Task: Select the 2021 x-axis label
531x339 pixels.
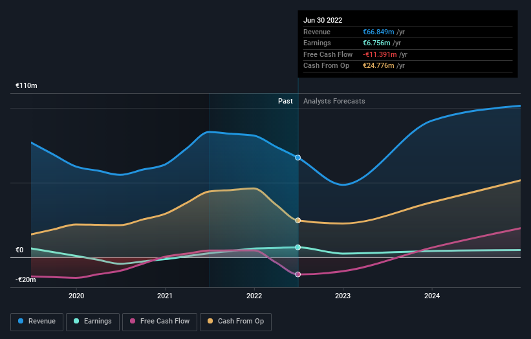Action: tap(165, 296)
